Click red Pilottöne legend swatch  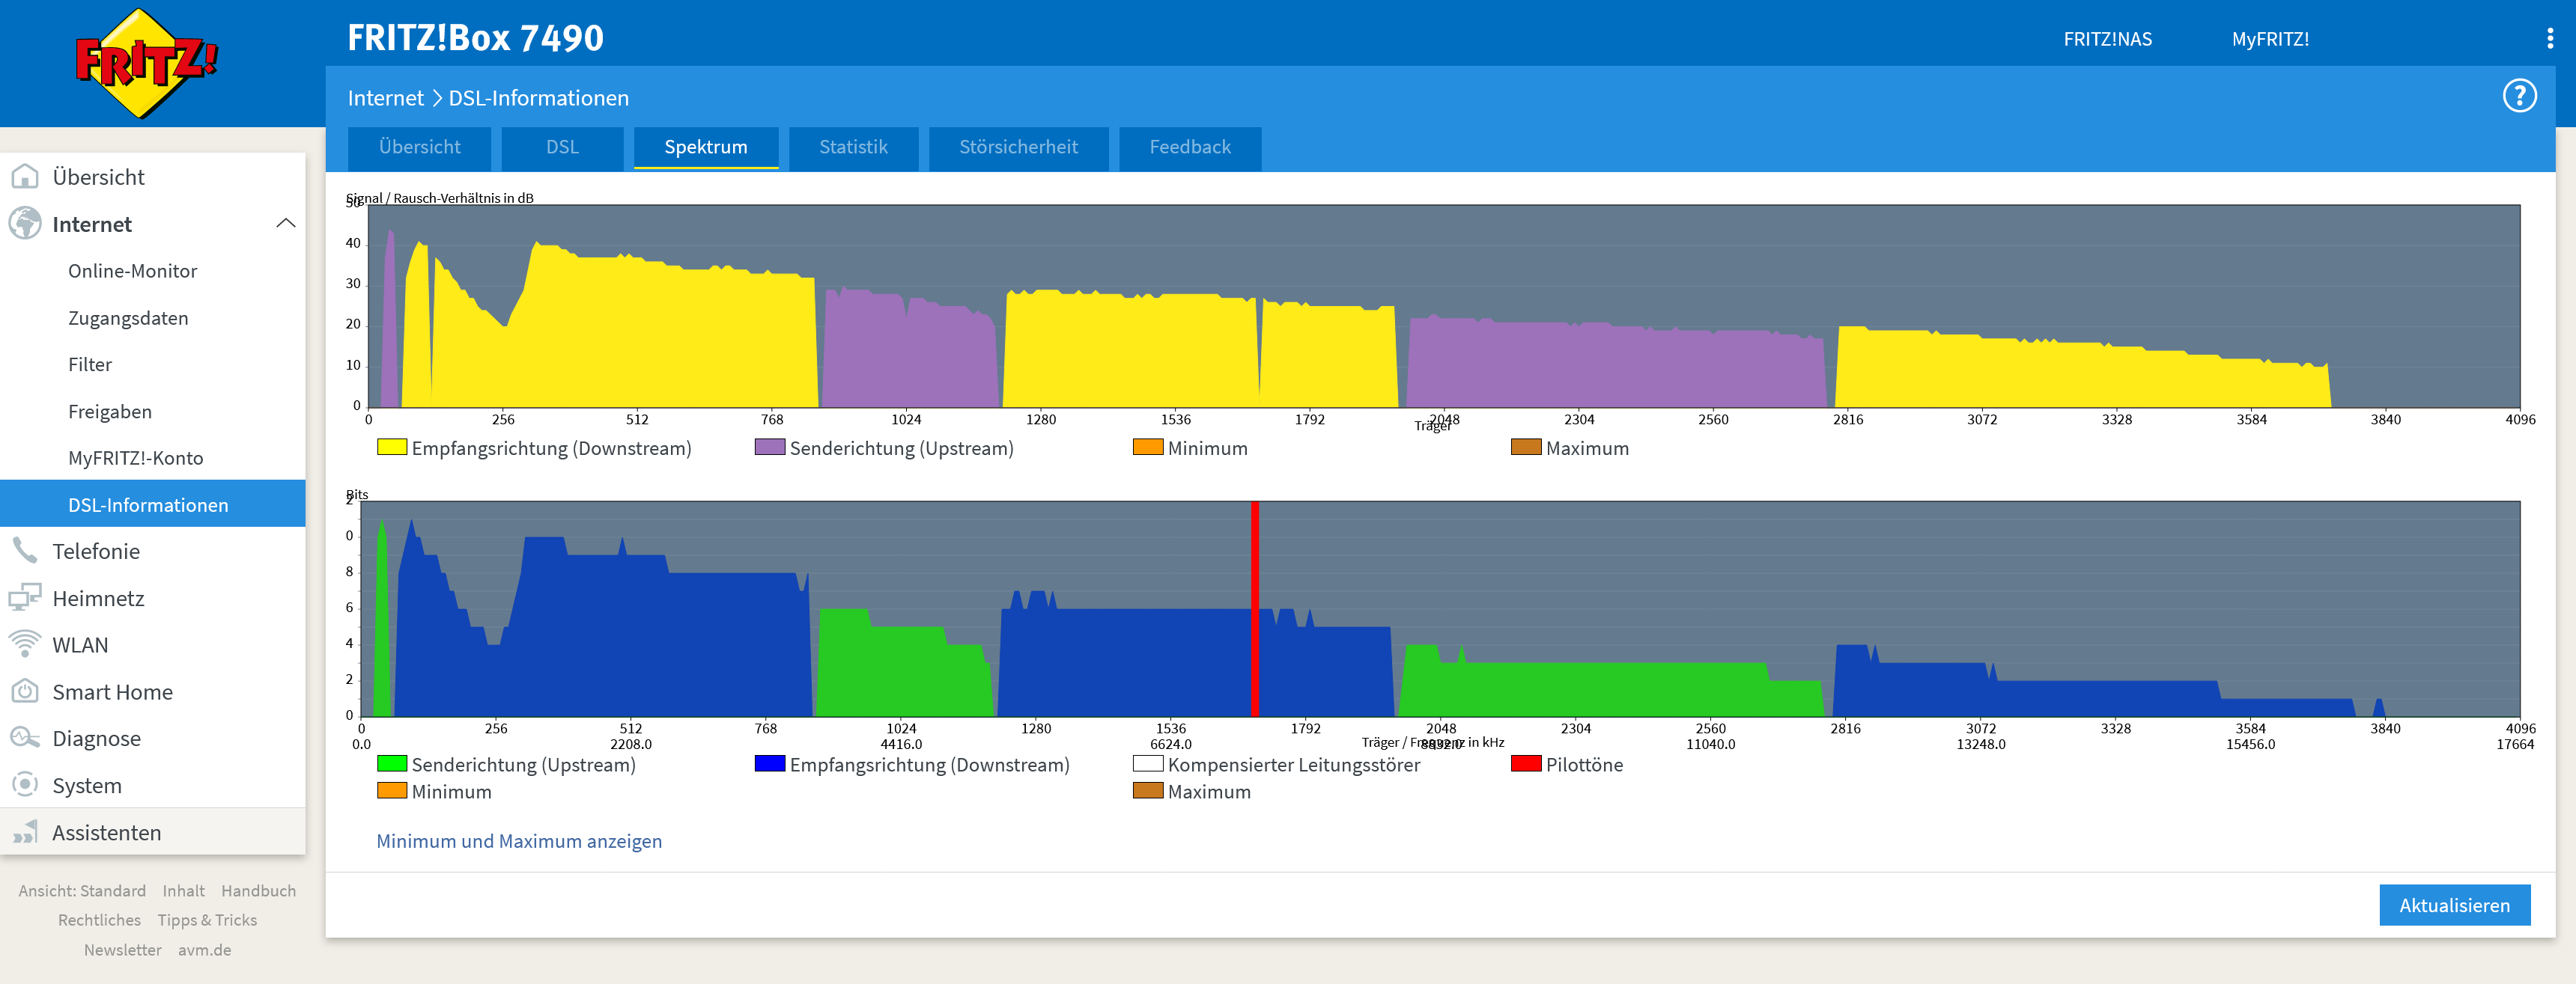(x=1525, y=763)
